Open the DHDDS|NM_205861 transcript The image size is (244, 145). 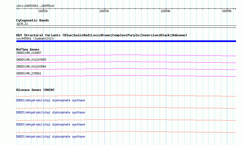(29, 73)
